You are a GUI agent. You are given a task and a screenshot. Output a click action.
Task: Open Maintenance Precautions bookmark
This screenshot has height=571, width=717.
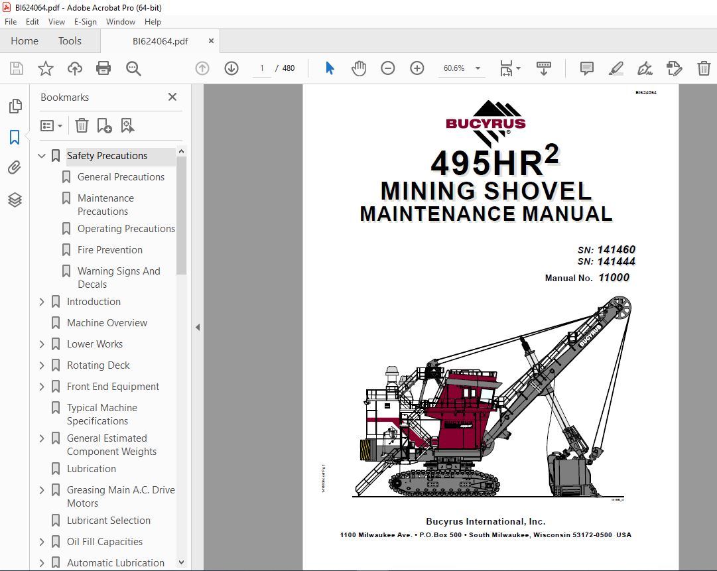[105, 205]
